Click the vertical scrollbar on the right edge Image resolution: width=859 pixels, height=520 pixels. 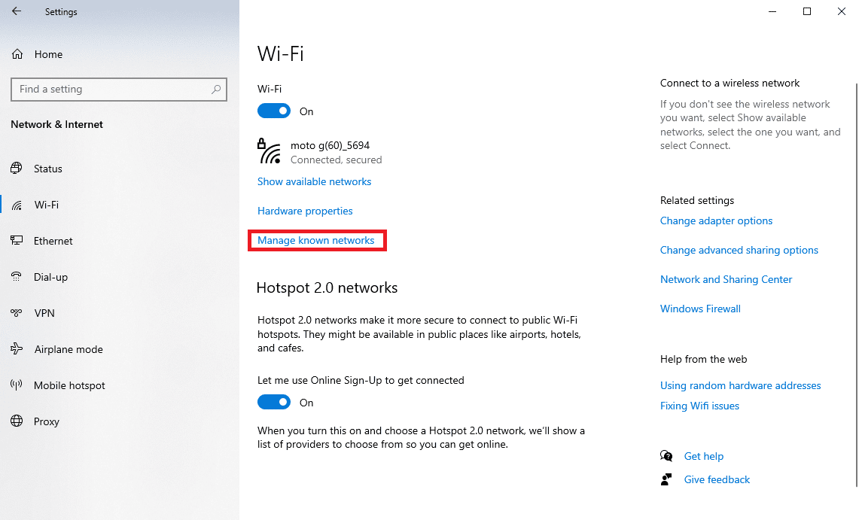pyautogui.click(x=856, y=284)
